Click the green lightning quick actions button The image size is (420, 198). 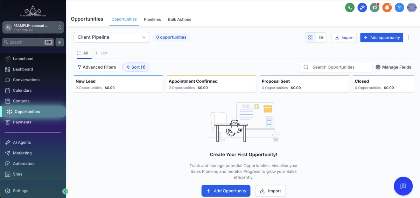59,42
